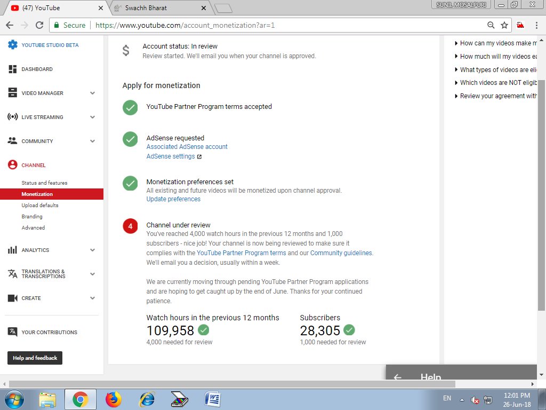Bookmark page with the star icon
The image size is (546, 410).
pyautogui.click(x=504, y=25)
